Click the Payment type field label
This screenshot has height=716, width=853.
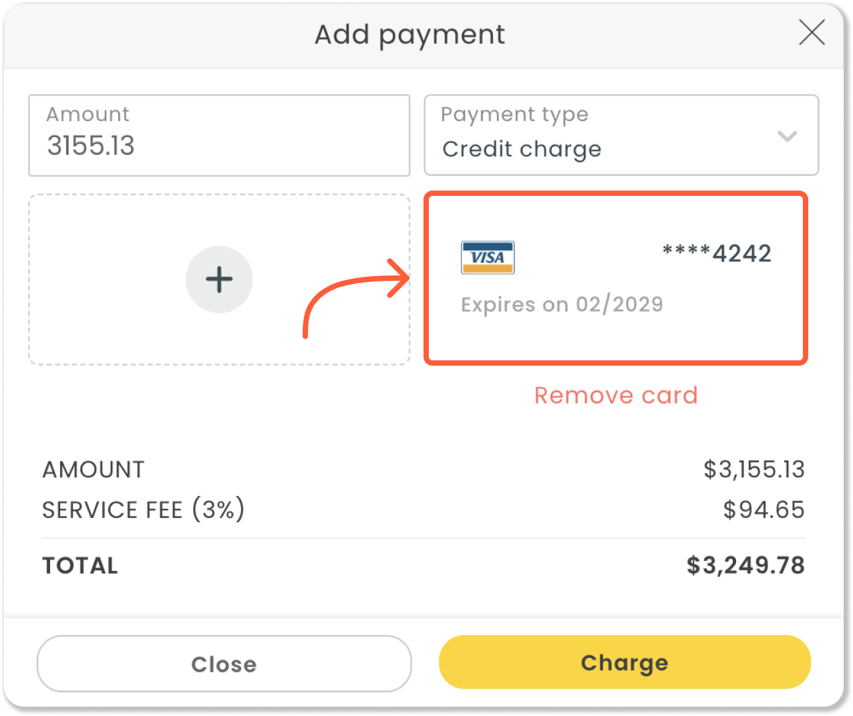pos(514,114)
